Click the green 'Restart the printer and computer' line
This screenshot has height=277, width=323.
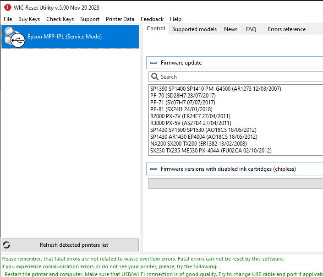click(162, 274)
